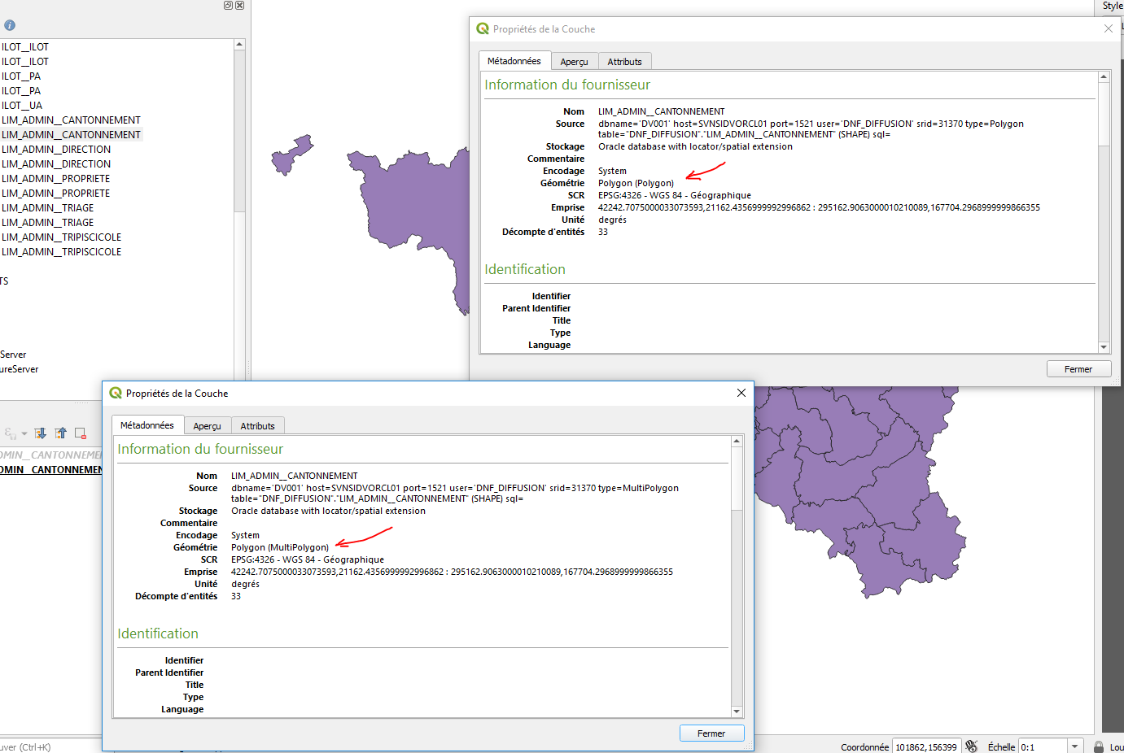Toggle the mouse position display icon near coordinates
This screenshot has height=753, width=1124.
pos(971,746)
